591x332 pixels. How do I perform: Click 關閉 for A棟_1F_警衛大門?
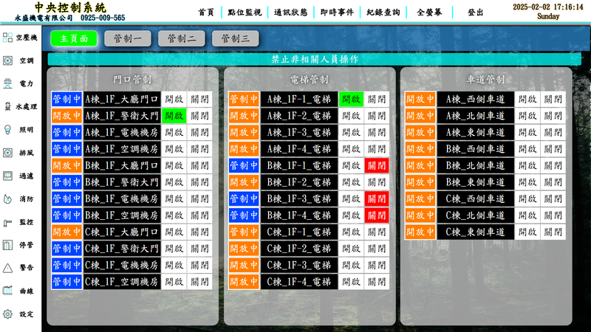coord(199,116)
